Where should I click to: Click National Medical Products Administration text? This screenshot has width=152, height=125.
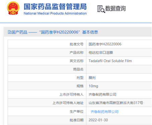(x=55, y=13)
